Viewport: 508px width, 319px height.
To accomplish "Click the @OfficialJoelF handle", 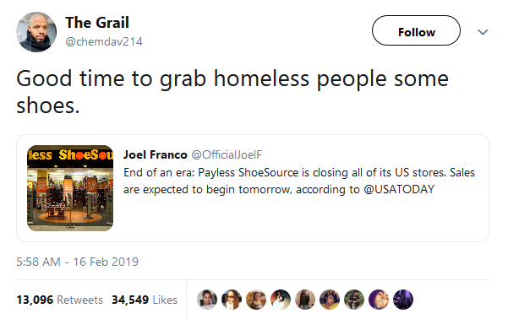I will coord(227,154).
